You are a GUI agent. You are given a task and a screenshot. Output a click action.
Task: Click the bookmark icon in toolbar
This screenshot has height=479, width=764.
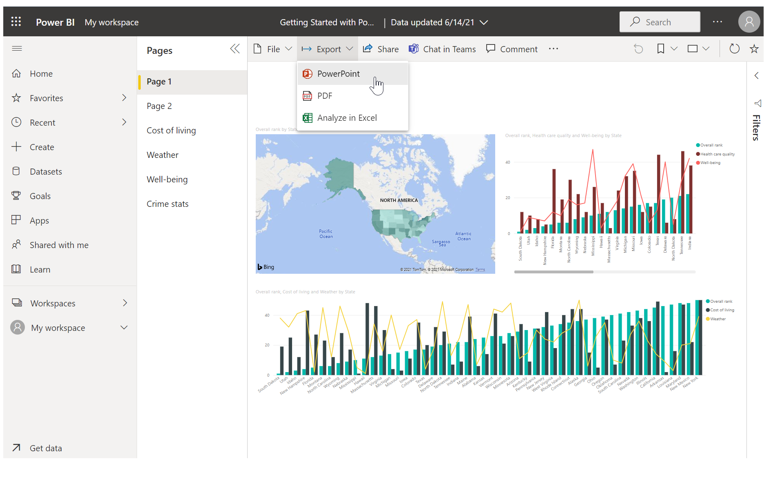661,49
